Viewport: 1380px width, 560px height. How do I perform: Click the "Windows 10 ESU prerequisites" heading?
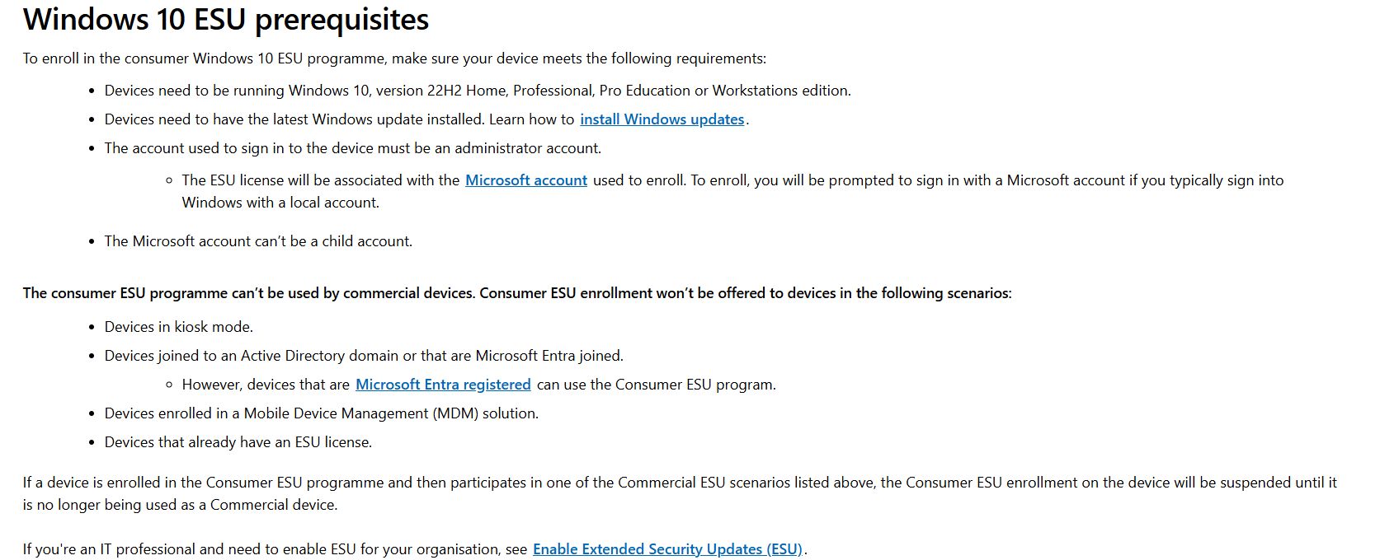point(226,20)
